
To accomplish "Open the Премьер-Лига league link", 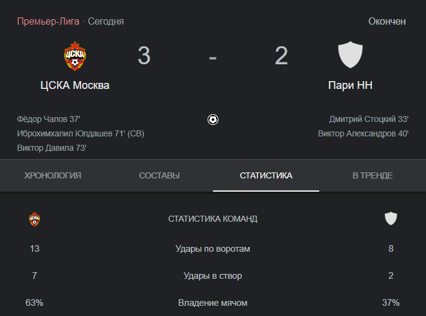I will [48, 21].
